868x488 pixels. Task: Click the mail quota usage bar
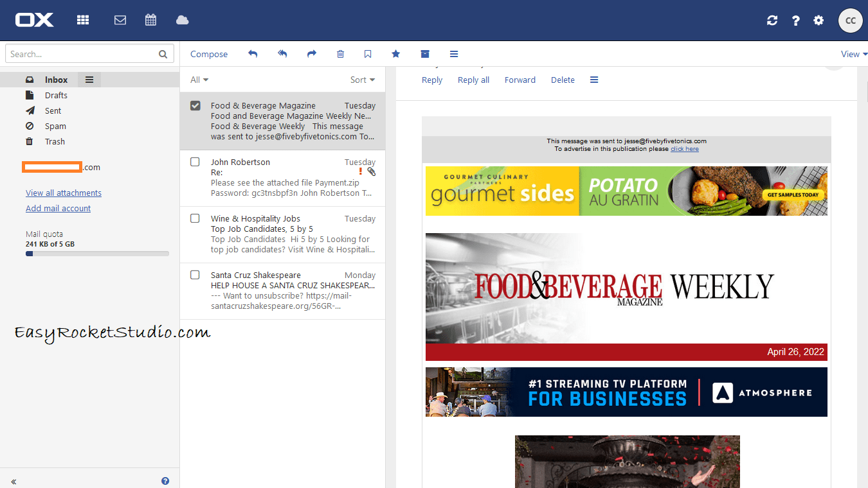coord(97,254)
